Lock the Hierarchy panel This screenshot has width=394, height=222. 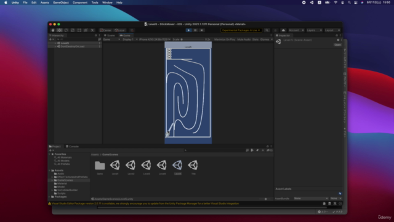coord(96,36)
